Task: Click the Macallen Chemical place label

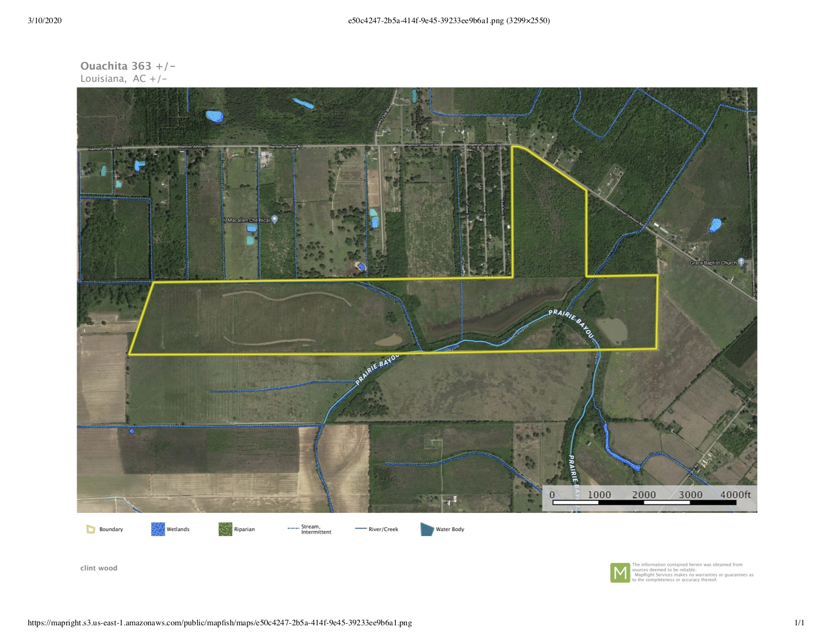Action: point(248,220)
